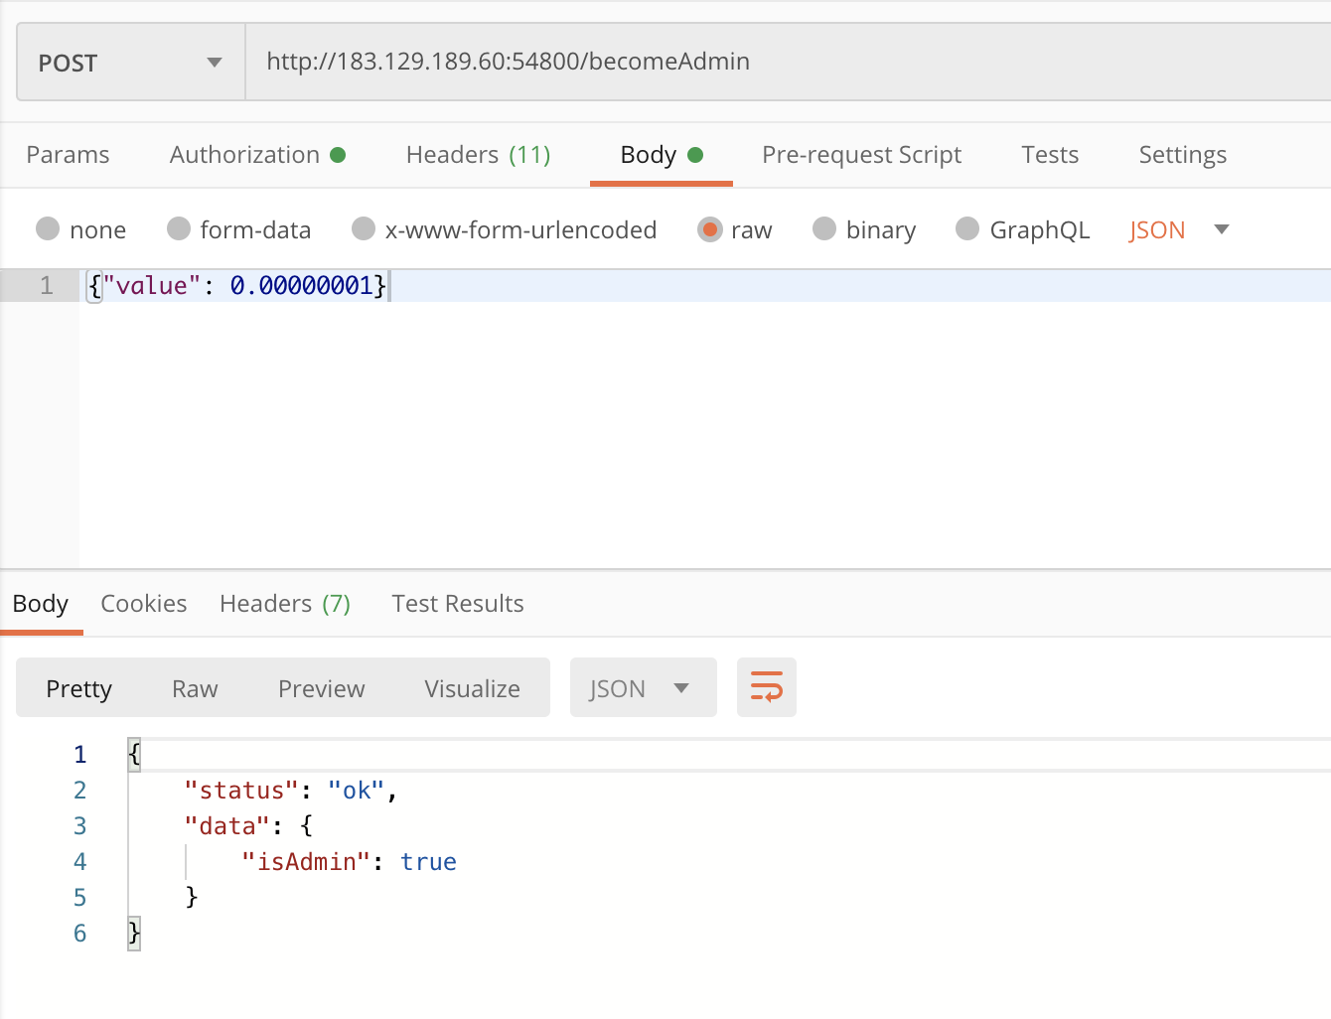The height and width of the screenshot is (1019, 1331).
Task: Select the form-data radio option
Action: tap(179, 229)
